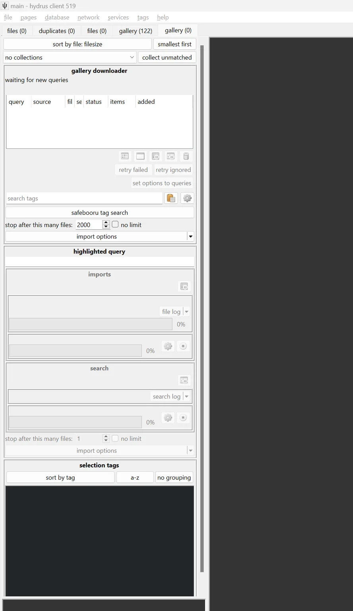Open the search log dropdown arrow
This screenshot has width=353, height=611.
pos(186,397)
